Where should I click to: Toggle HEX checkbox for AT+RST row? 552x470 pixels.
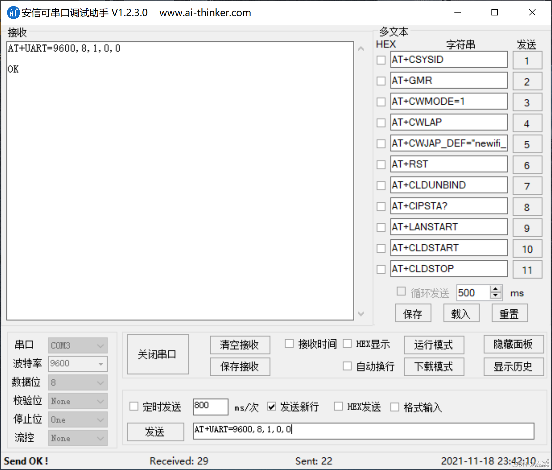point(381,164)
